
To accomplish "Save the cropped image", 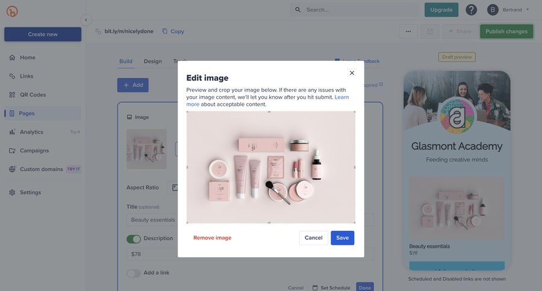I will pos(343,238).
